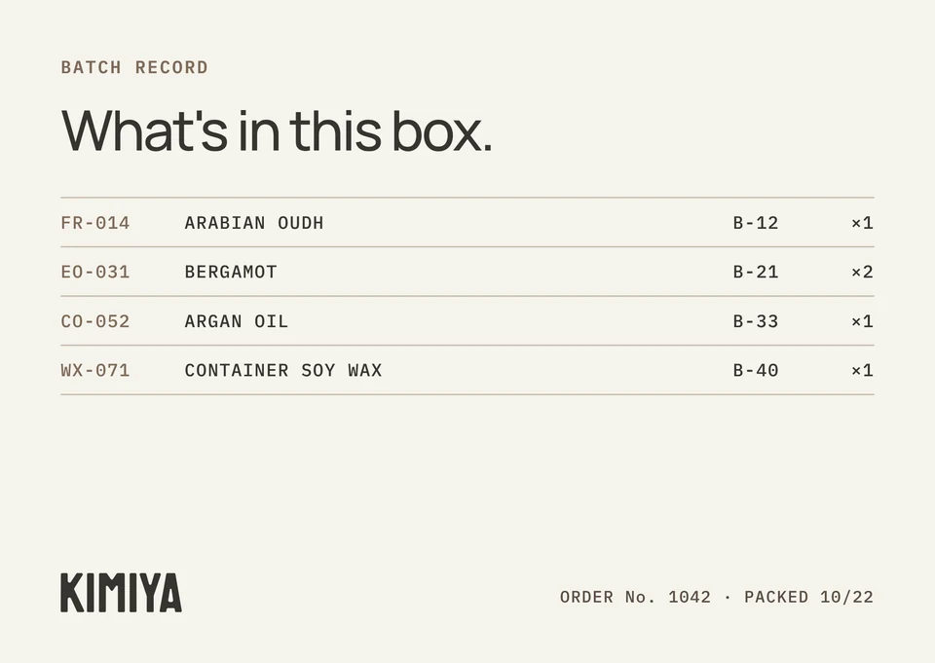This screenshot has height=663, width=935.
Task: Select SKU code EO-031
Action: (95, 272)
